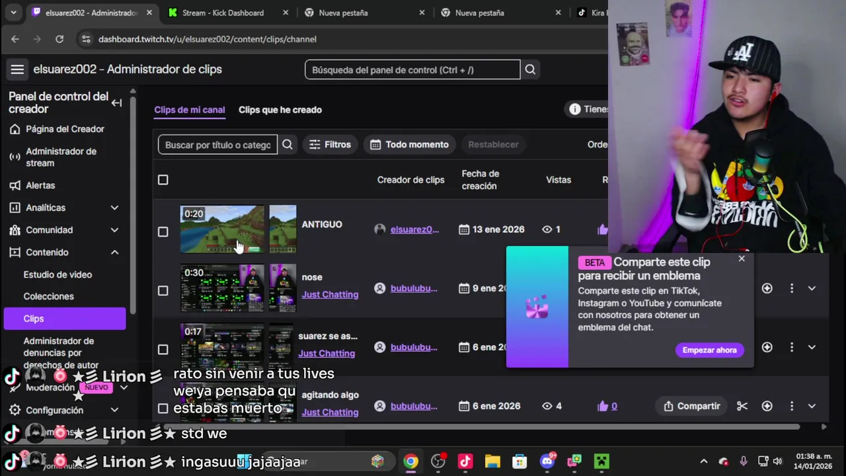Switch to Clips que he creado tab
The width and height of the screenshot is (846, 476).
tap(280, 110)
